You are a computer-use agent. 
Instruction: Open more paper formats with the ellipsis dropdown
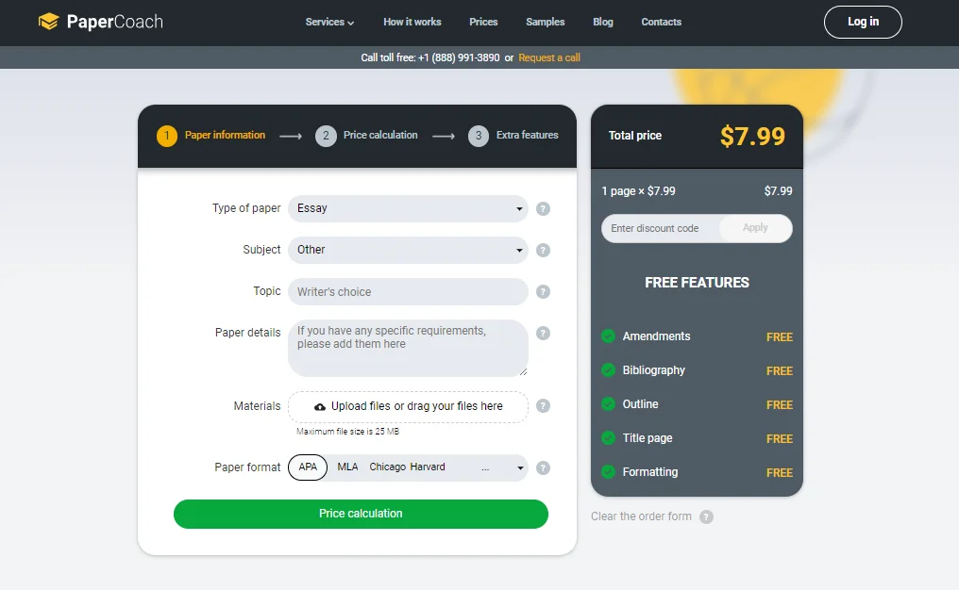(485, 467)
